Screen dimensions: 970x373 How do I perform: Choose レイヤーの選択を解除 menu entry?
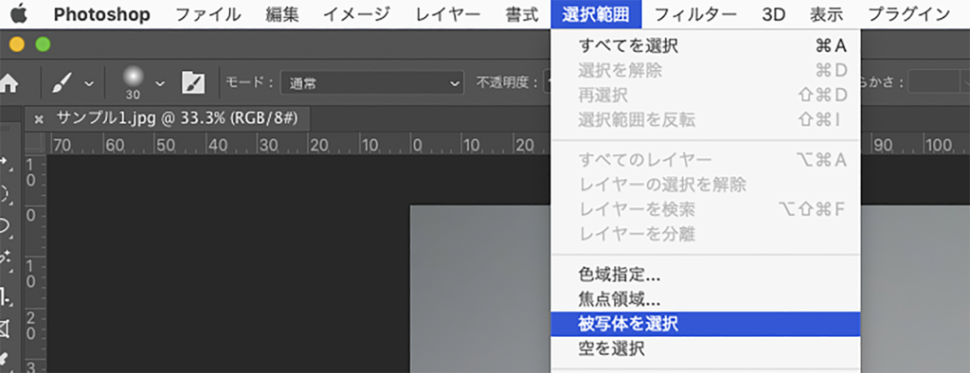click(705, 185)
